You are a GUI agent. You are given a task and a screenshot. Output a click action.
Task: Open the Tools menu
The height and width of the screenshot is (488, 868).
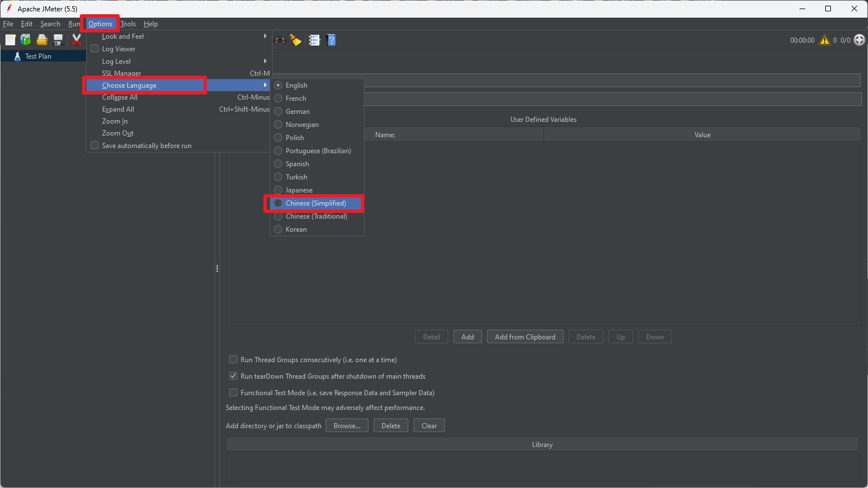128,24
